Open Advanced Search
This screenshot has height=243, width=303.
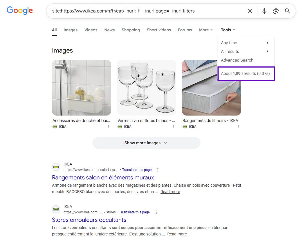tap(237, 60)
